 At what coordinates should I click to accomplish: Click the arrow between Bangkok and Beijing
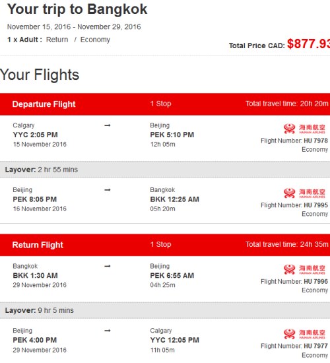[x=108, y=266]
